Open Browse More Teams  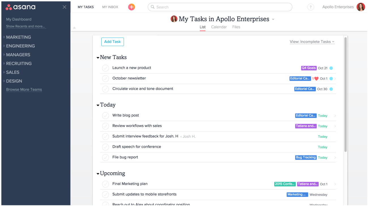[24, 89]
